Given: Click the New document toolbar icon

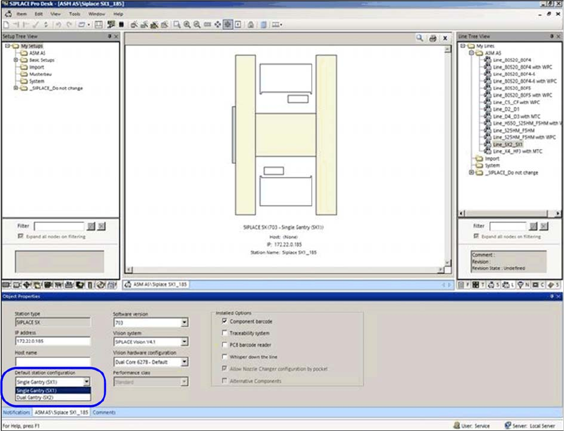Looking at the screenshot, I should click(6, 24).
